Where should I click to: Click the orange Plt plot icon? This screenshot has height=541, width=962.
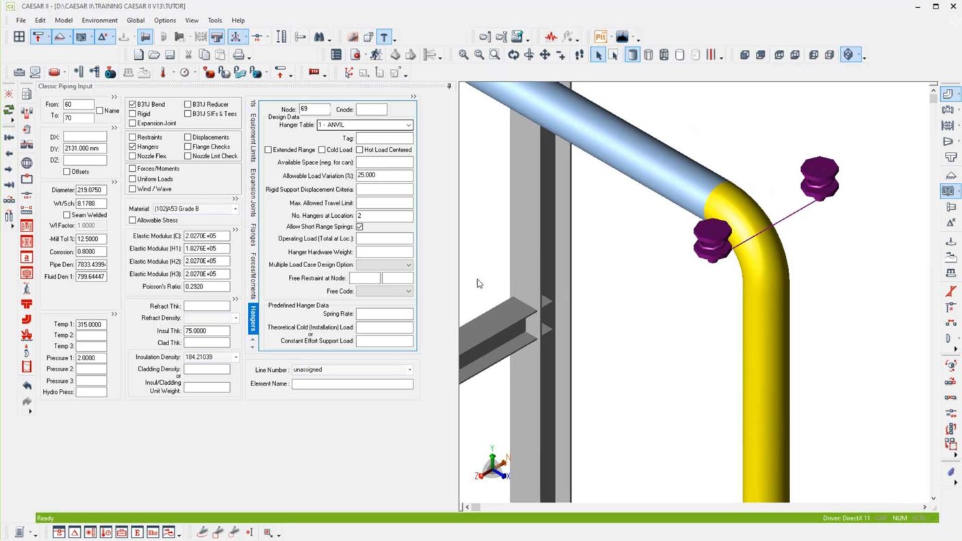point(600,37)
